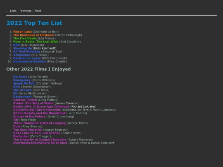Click director name Joseph Kosinski
This screenshot has height=167, width=223.
pos(55,129)
